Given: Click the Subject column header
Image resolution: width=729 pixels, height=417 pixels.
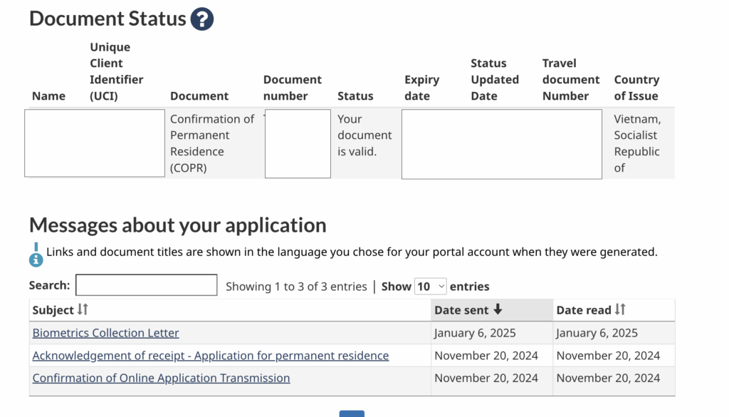Looking at the screenshot, I should tap(230, 310).
